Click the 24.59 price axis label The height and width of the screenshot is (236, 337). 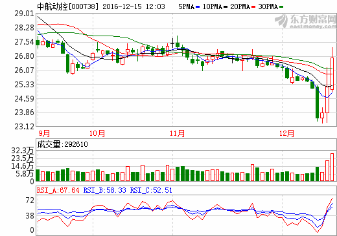coord(25,99)
